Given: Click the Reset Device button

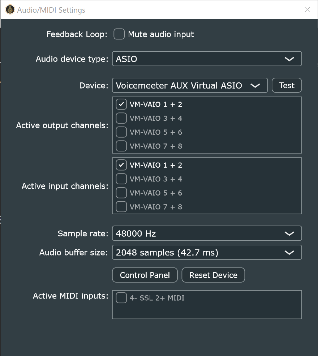Looking at the screenshot, I should (x=213, y=275).
